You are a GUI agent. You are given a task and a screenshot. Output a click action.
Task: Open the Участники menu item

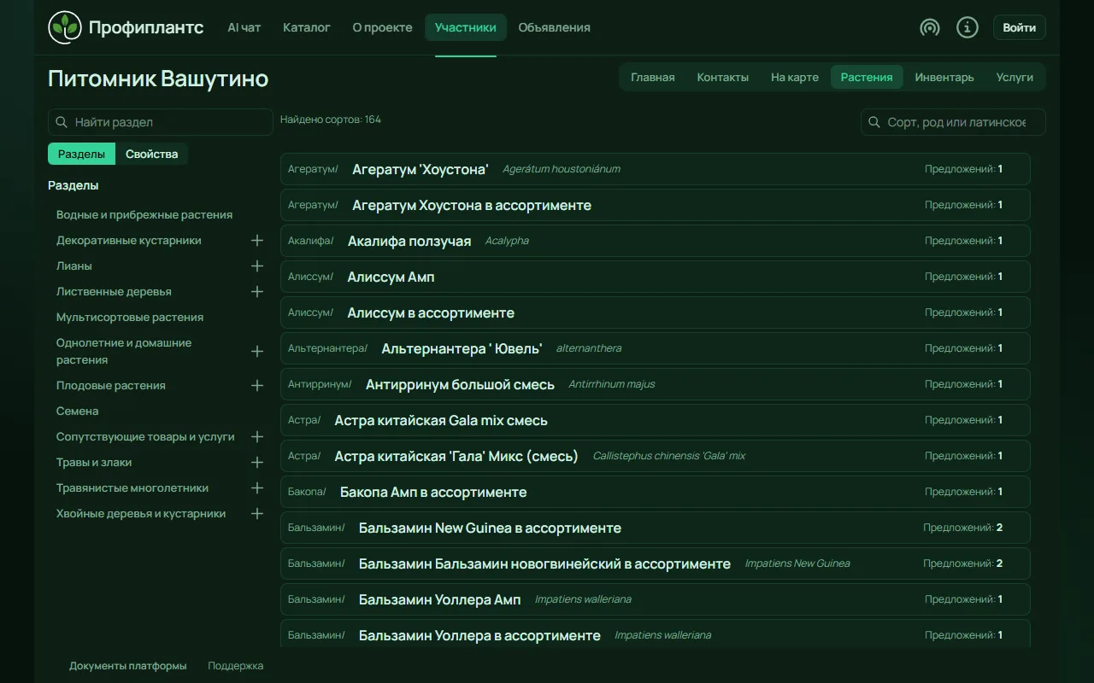click(466, 27)
